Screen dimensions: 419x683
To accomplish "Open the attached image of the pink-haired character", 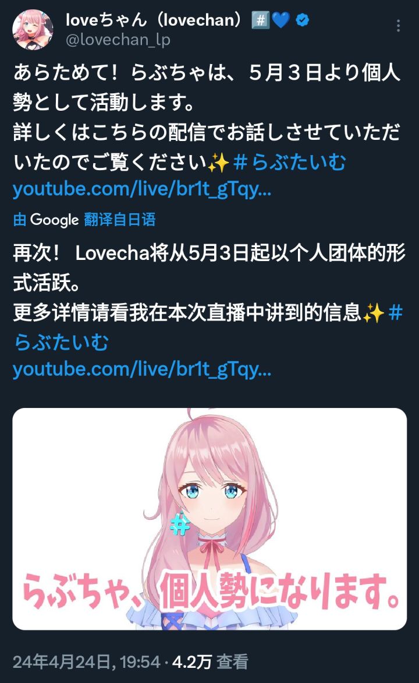I will point(210,519).
